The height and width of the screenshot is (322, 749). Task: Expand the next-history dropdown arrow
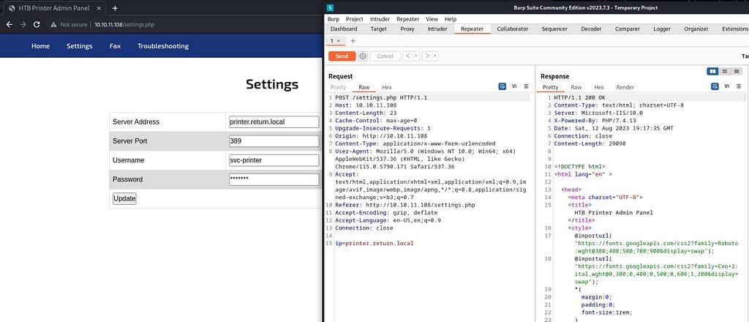[436, 56]
